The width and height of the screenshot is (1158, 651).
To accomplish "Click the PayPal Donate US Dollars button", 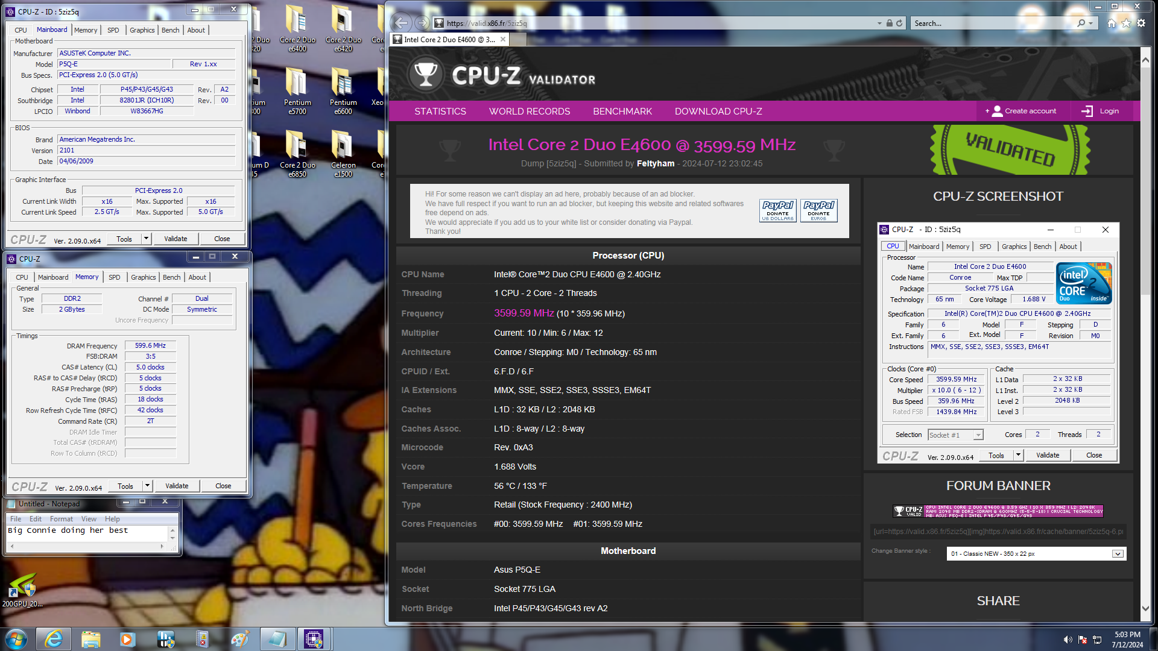I will (777, 211).
